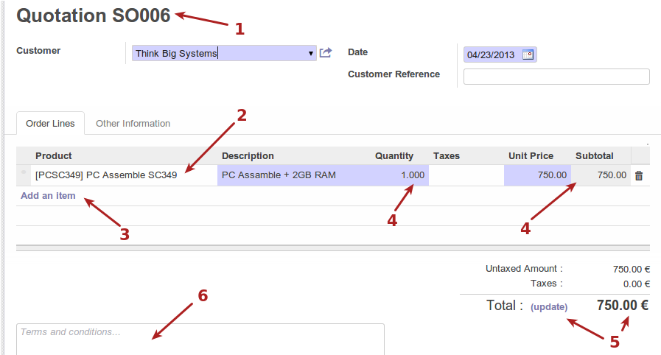The image size is (661, 355).
Task: Open the Other Information tab
Action: coord(133,124)
